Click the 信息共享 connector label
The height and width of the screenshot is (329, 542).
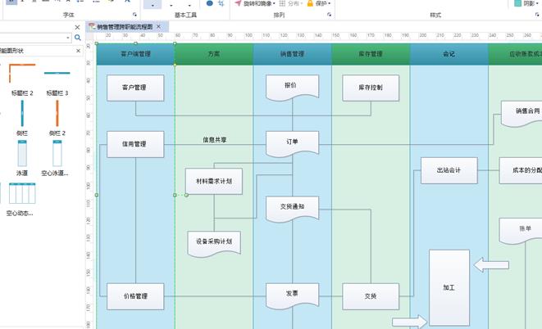pos(215,140)
